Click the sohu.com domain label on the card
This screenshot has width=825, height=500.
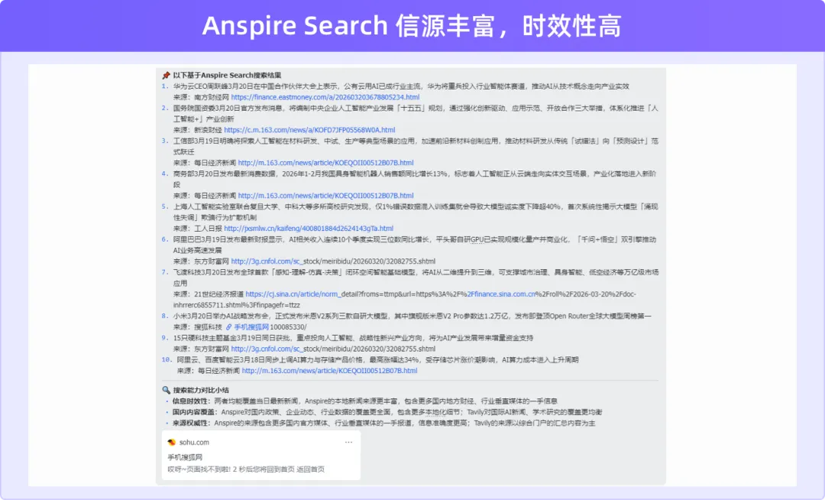pyautogui.click(x=194, y=442)
